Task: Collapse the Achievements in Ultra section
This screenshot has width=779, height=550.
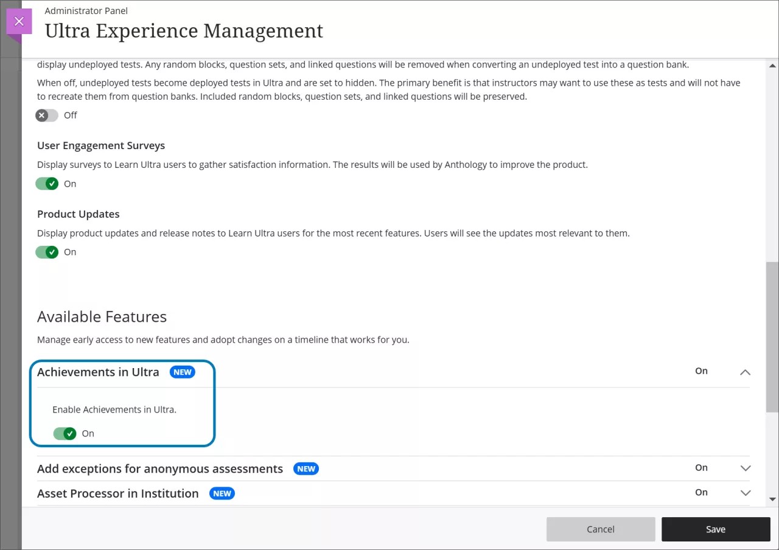Action: [x=745, y=372]
